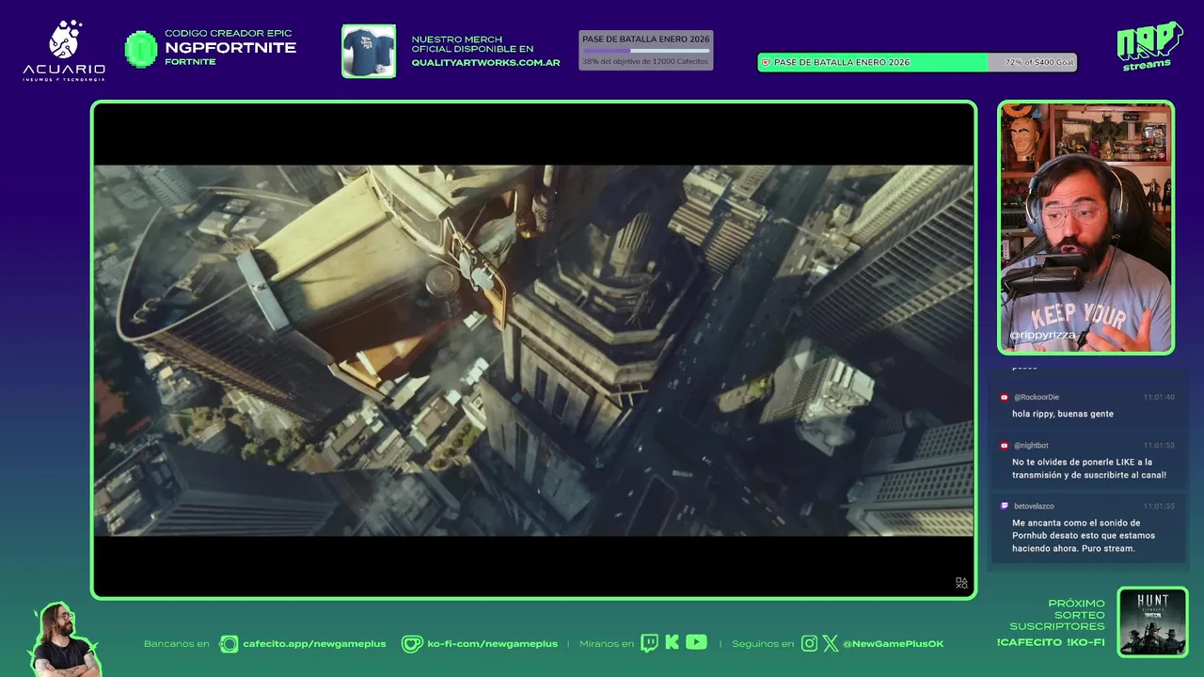Click the main gameplay video of the city

point(533,351)
